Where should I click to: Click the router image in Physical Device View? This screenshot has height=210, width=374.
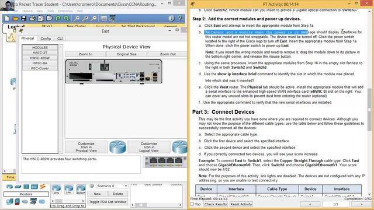point(113,71)
